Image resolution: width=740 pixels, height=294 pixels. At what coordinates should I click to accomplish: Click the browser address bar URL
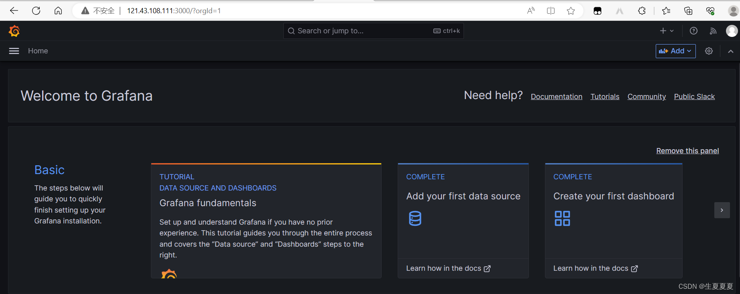point(174,11)
